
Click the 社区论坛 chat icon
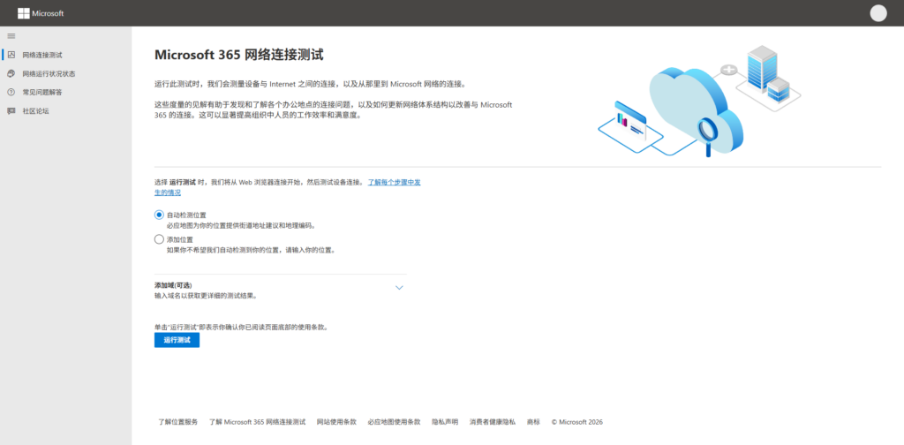11,110
